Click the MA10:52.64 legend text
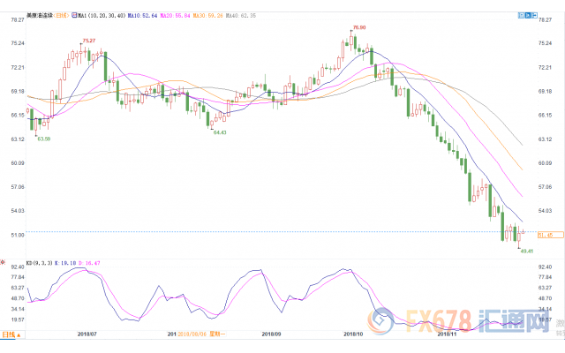Image resolution: width=565 pixels, height=353 pixels. pyautogui.click(x=143, y=16)
